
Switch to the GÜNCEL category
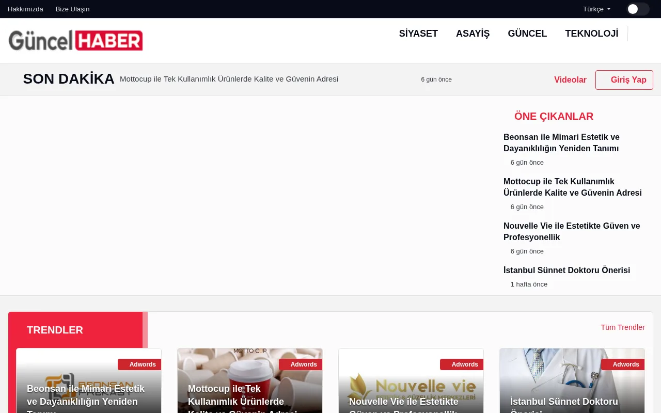click(x=527, y=34)
